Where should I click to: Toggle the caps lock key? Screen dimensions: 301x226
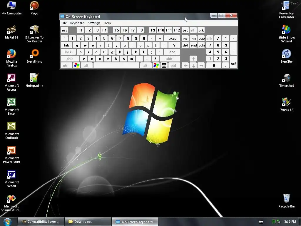click(68, 52)
